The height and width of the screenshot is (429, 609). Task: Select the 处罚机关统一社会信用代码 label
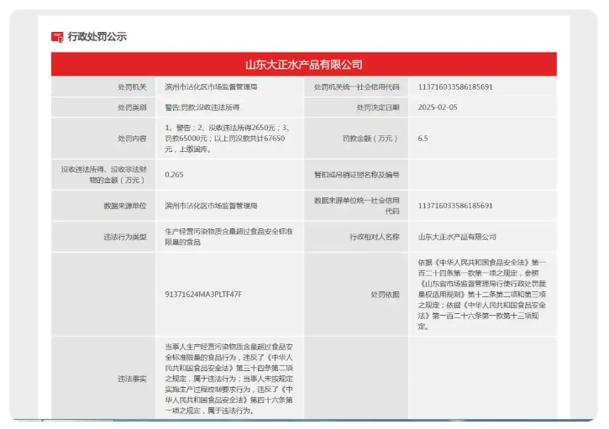[356, 87]
